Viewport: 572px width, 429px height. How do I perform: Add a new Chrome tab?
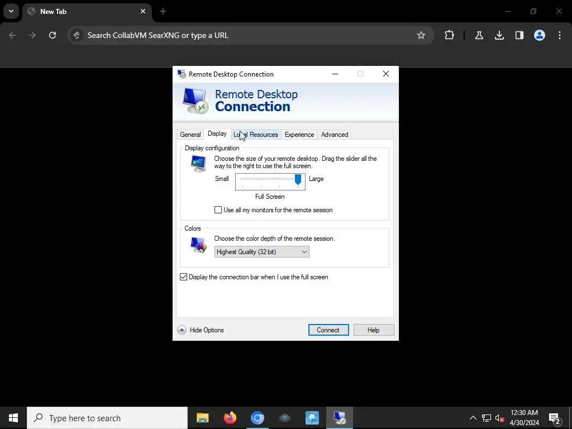click(163, 11)
